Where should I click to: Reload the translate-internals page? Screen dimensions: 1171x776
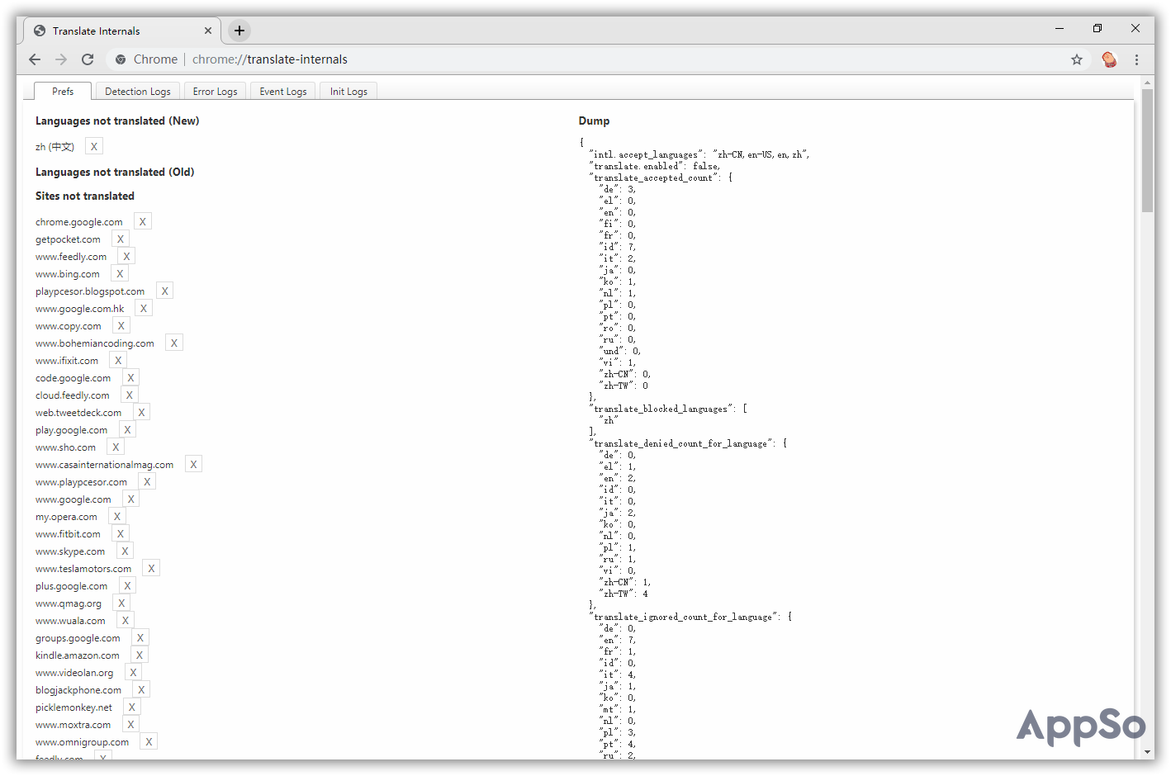tap(88, 59)
